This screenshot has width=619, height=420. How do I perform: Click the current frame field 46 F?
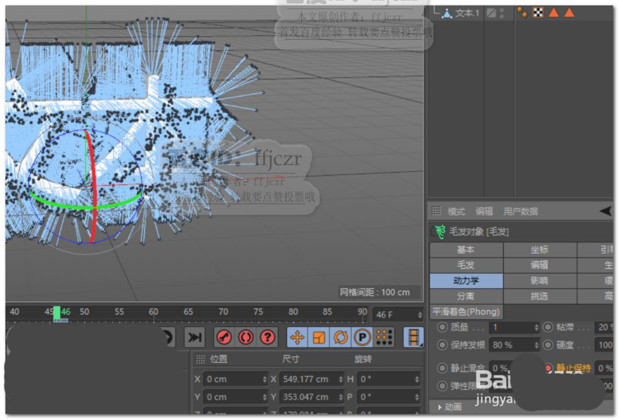[x=398, y=315]
